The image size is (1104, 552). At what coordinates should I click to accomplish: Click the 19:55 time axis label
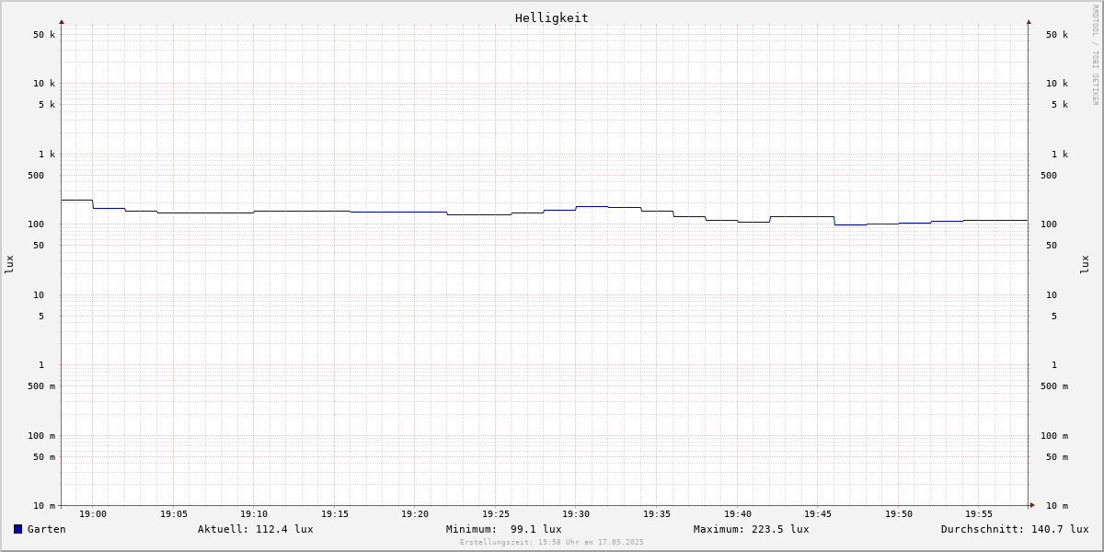point(979,514)
